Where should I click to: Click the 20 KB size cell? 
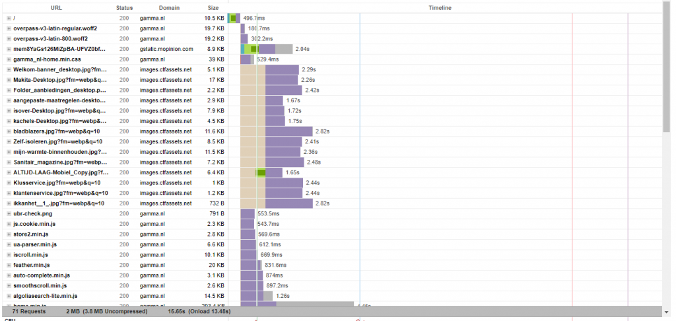point(216,265)
